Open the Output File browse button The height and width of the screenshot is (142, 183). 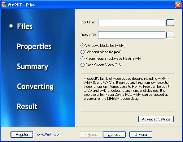pyautogui.click(x=170, y=35)
